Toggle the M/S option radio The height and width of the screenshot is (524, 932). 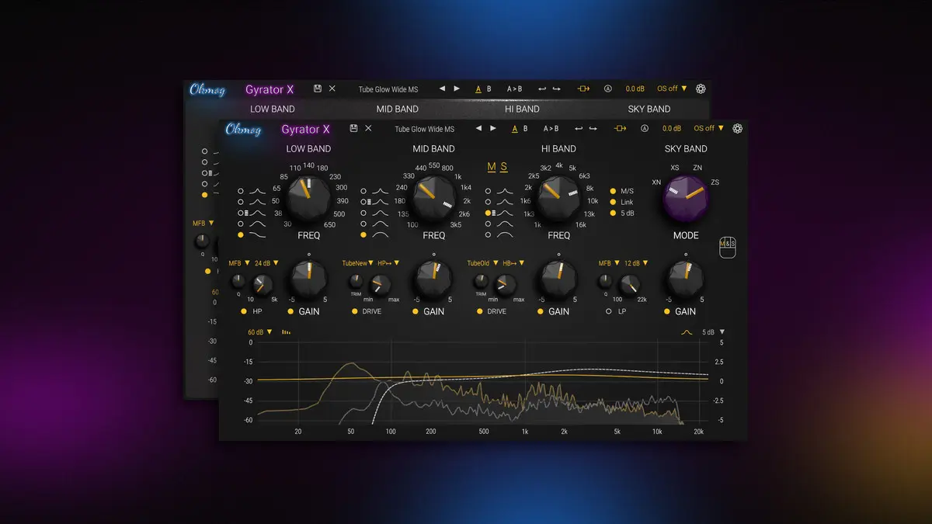coord(614,191)
